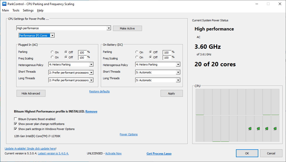Expand the Performance (P) Cores dropdown
Viewport: 286px width, 162px height.
(52, 35)
